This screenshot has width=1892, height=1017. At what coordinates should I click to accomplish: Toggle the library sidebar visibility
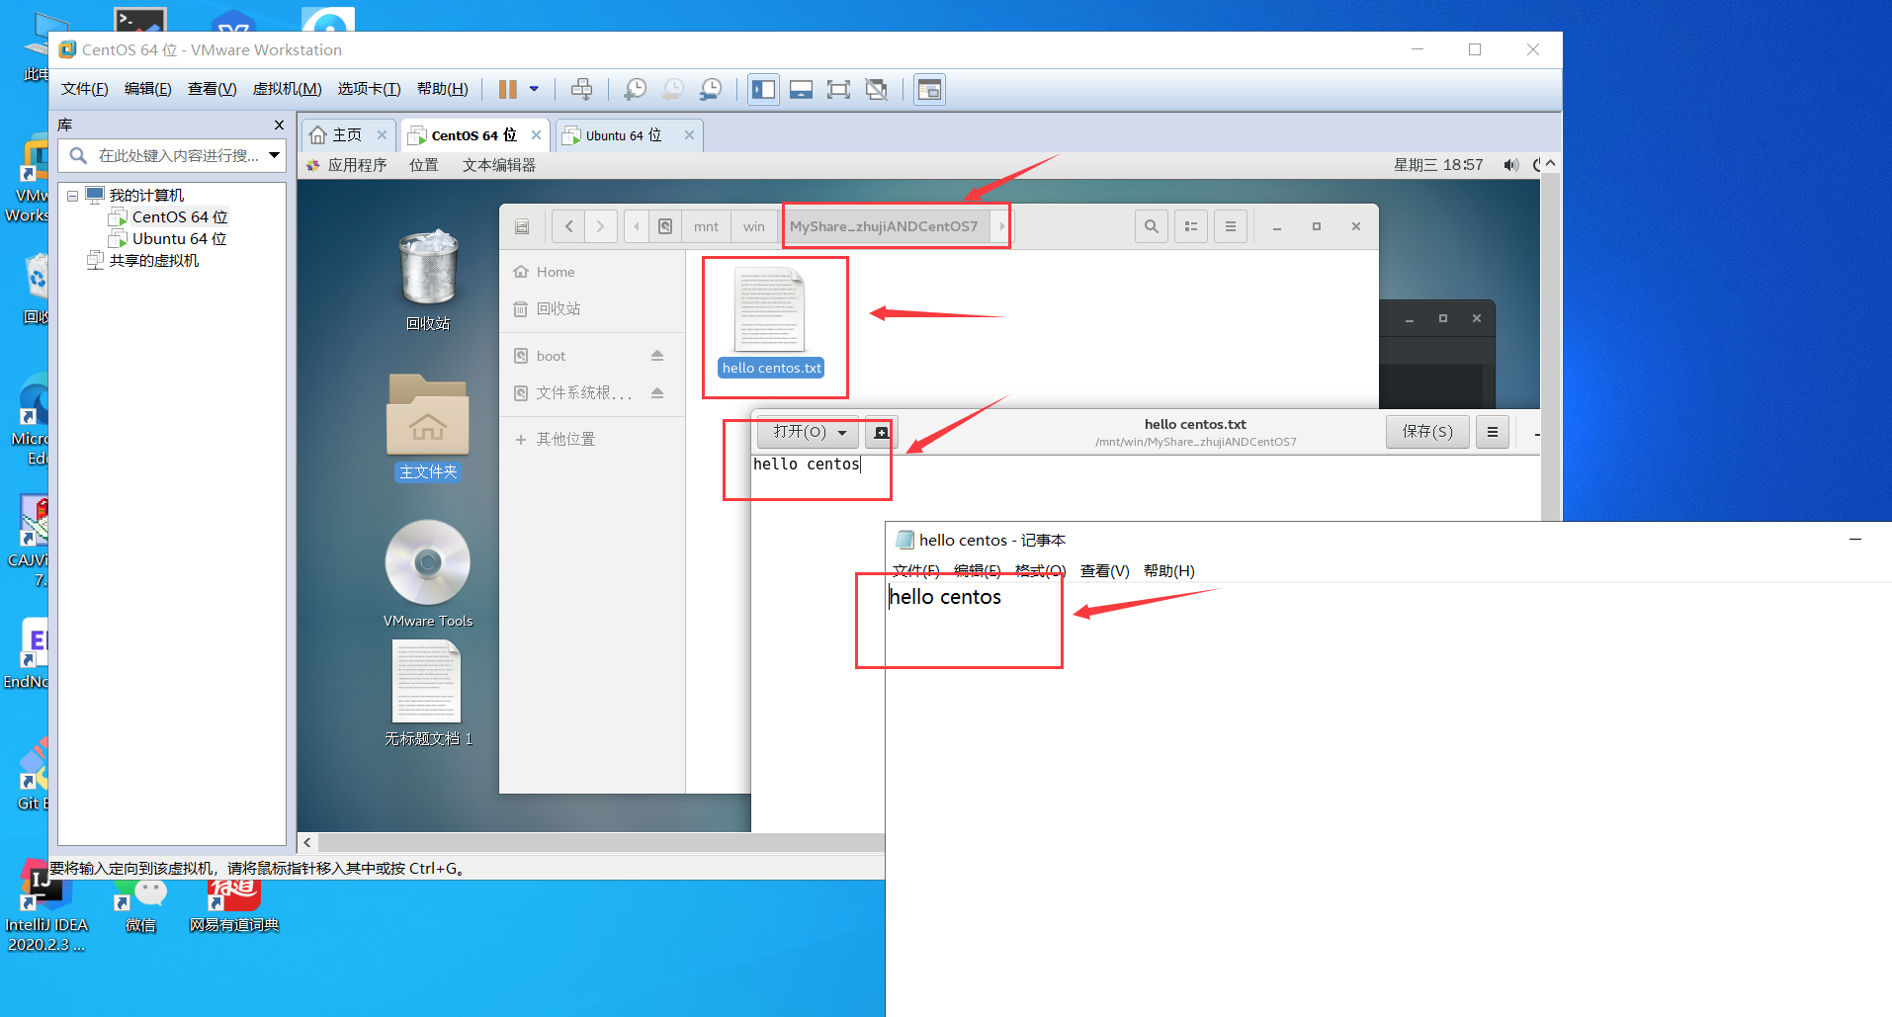[x=763, y=89]
